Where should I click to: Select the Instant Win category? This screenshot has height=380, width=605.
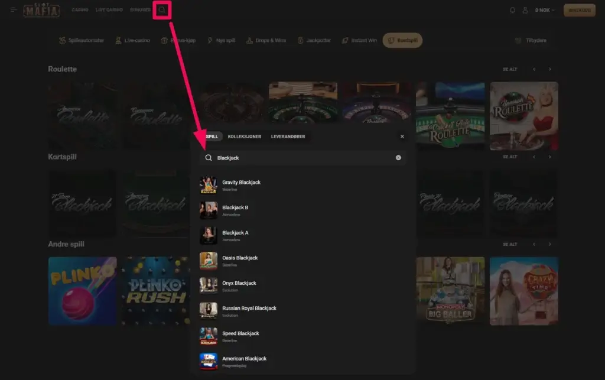[359, 40]
